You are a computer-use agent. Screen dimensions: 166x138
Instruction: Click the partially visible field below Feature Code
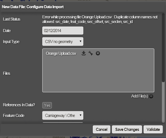click(63, 123)
